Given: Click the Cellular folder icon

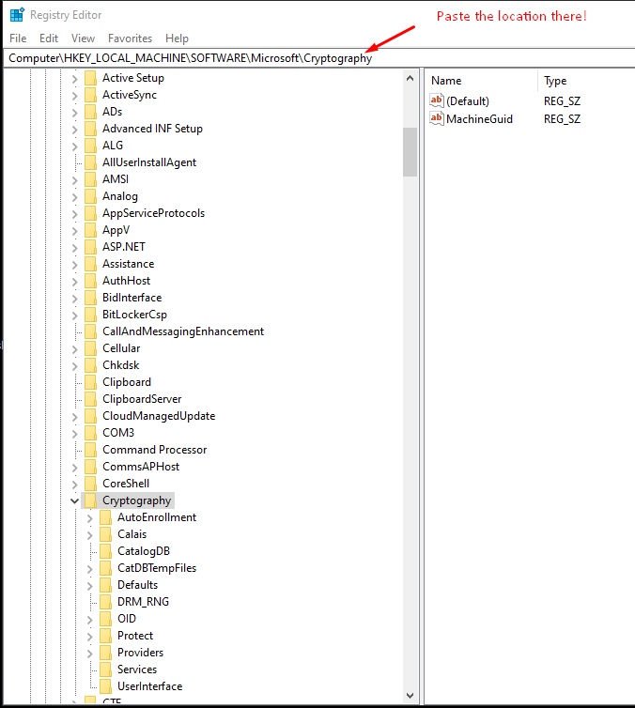Looking at the screenshot, I should point(91,348).
